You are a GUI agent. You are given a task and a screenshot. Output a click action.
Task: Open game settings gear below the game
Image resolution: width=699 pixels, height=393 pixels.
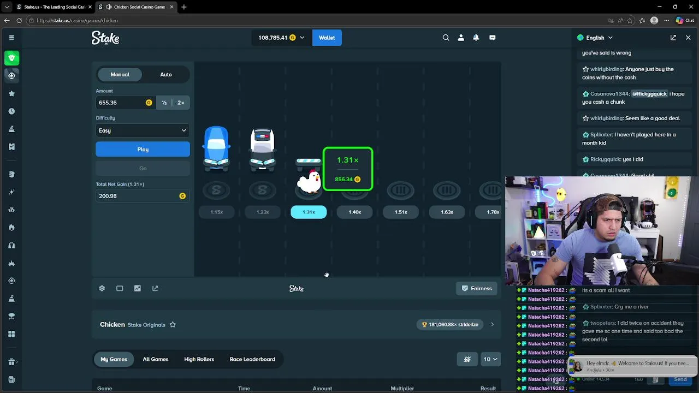click(102, 288)
